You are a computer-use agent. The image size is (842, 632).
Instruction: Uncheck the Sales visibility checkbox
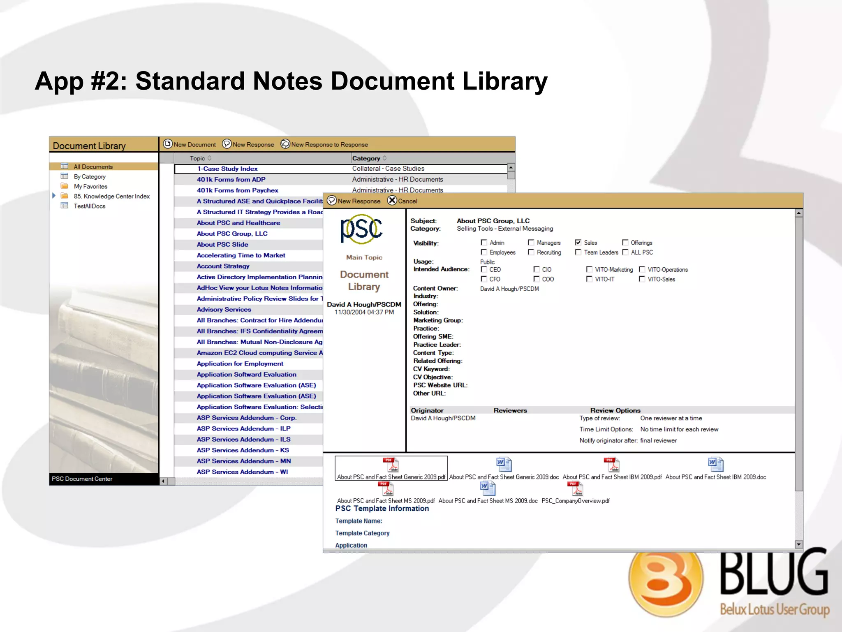(x=578, y=243)
